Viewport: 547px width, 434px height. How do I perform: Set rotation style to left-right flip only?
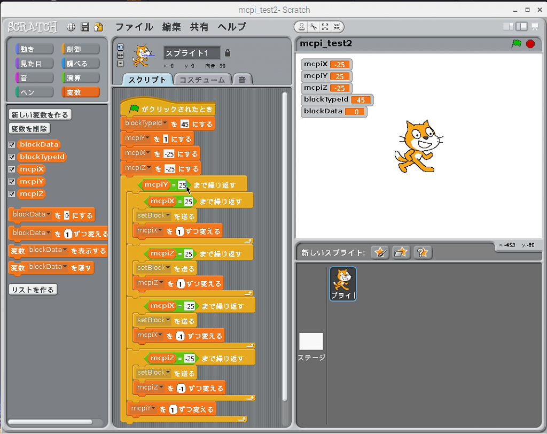point(120,56)
